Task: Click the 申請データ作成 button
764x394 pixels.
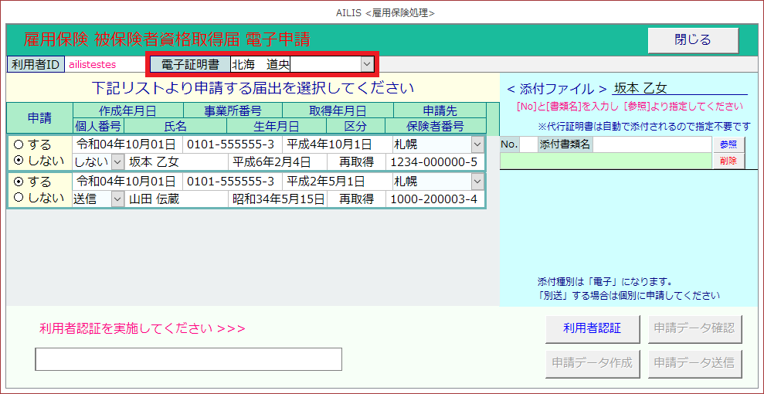Action: coord(592,362)
